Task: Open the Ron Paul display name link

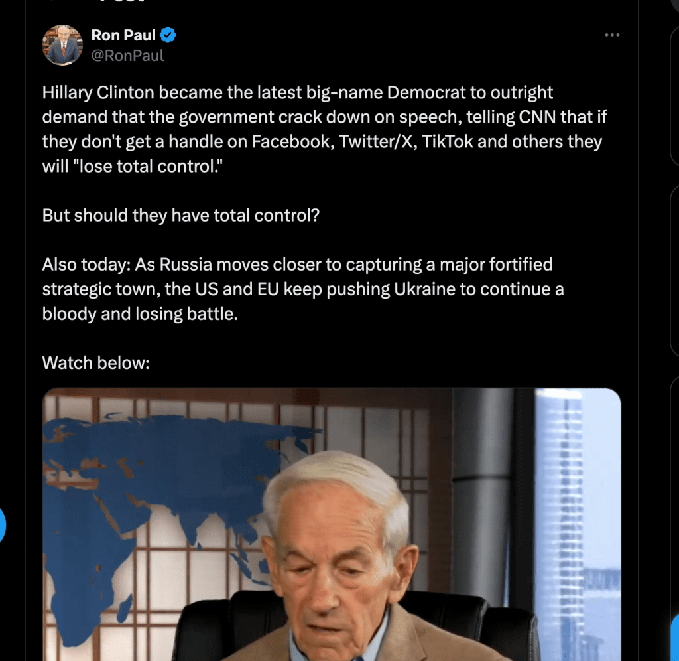Action: (x=123, y=35)
